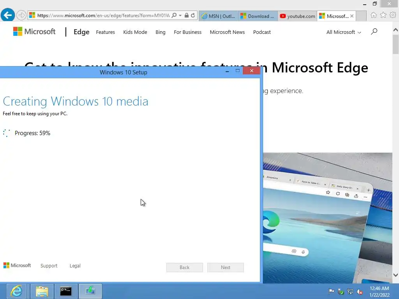Click the search magnifier in the address bar
The height and width of the screenshot is (299, 399).
[174, 16]
